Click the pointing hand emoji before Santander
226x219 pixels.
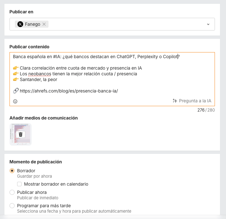[16, 79]
